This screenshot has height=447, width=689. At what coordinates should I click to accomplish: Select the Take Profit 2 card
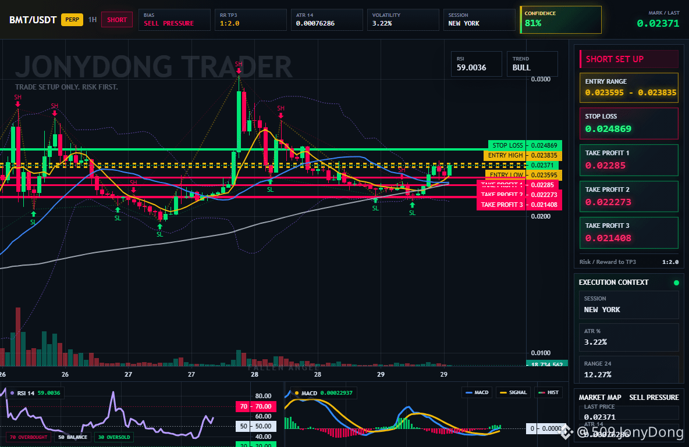click(x=629, y=196)
